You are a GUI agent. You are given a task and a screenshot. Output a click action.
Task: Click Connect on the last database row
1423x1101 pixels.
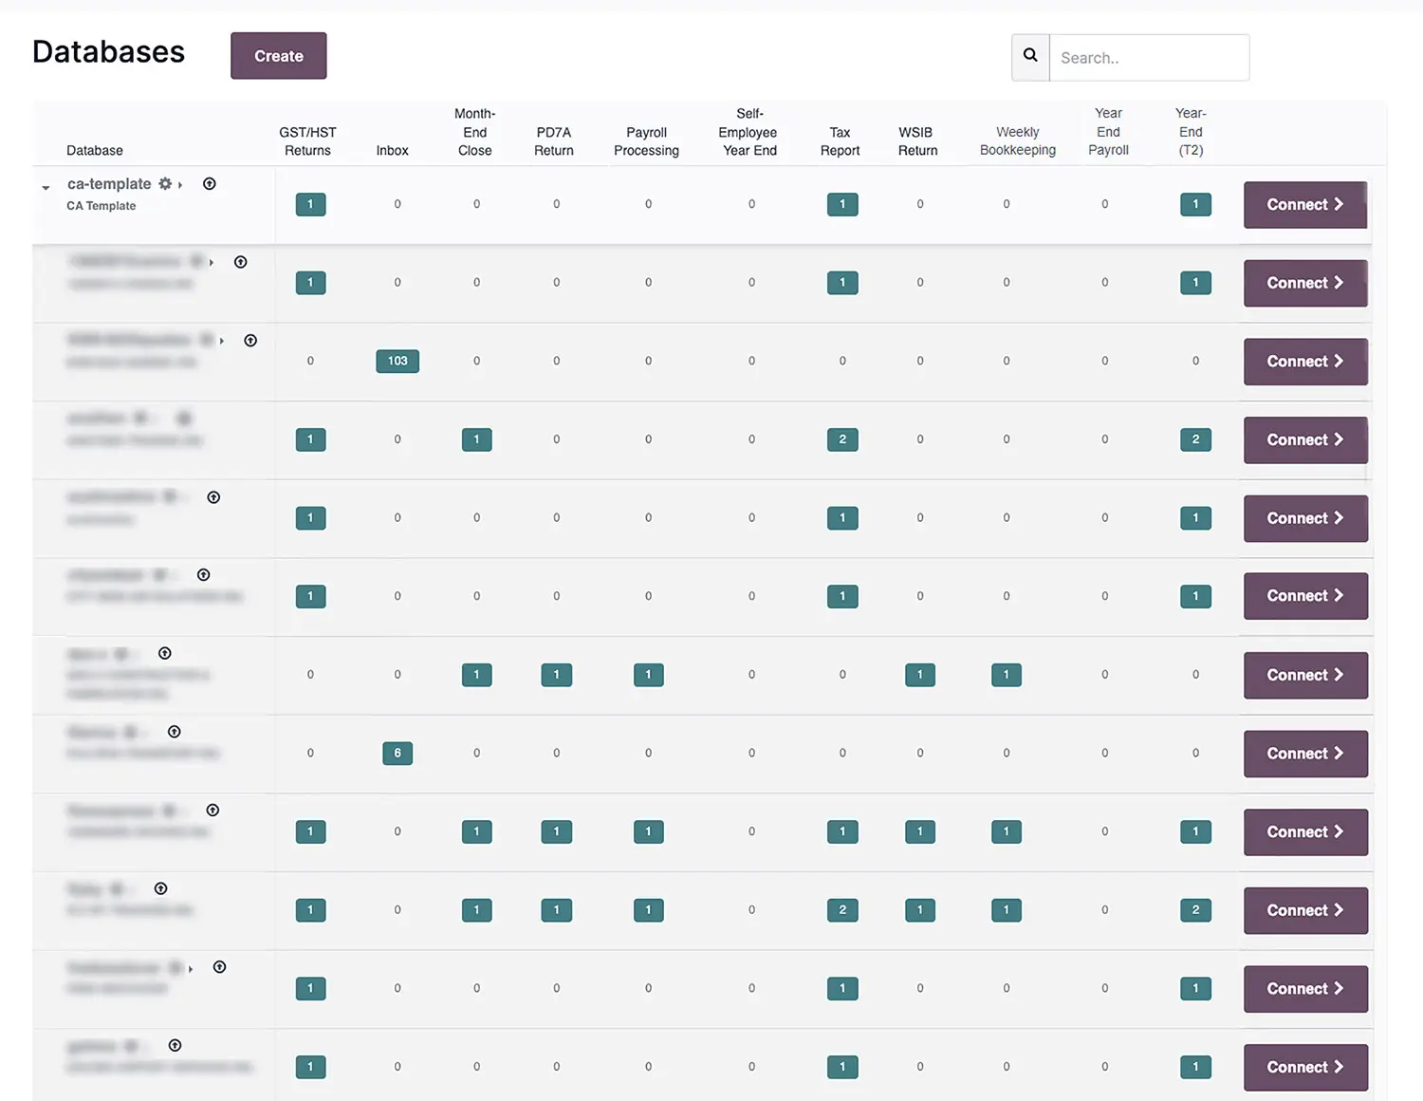tap(1304, 1067)
